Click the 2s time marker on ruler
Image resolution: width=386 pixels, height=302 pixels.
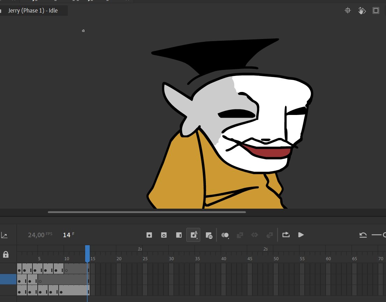265,249
